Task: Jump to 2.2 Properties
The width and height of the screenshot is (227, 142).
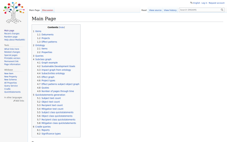Action: pos(47,52)
